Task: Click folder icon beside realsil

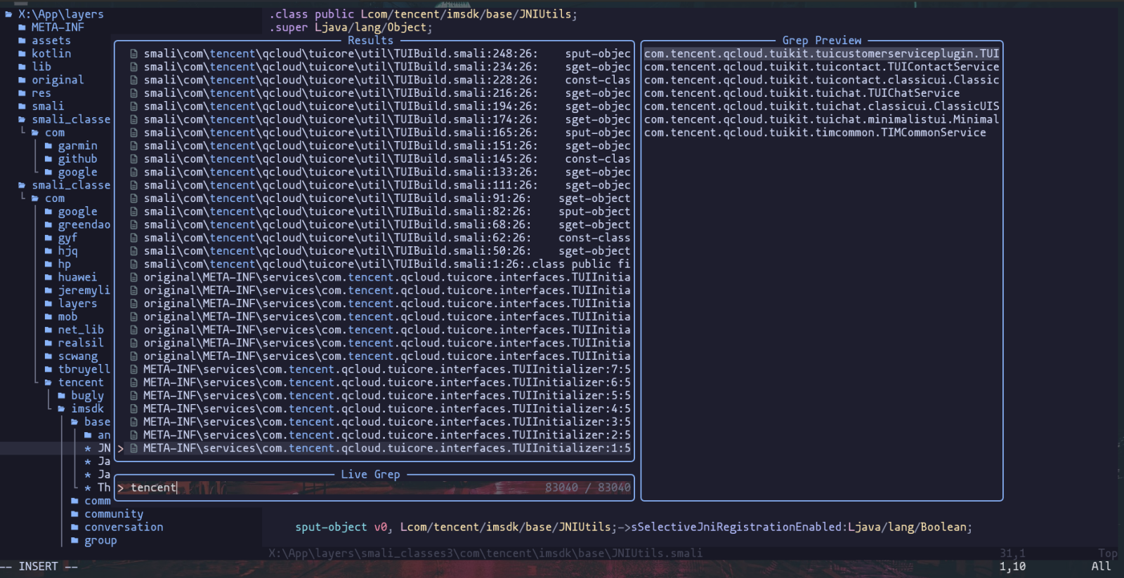Action: coord(48,343)
